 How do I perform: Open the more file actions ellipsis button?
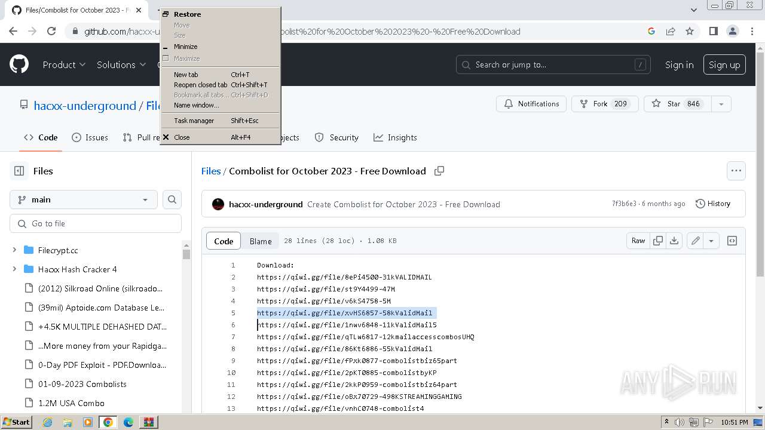pyautogui.click(x=736, y=171)
